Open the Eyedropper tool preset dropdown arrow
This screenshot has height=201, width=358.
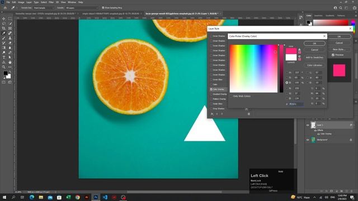16,8
